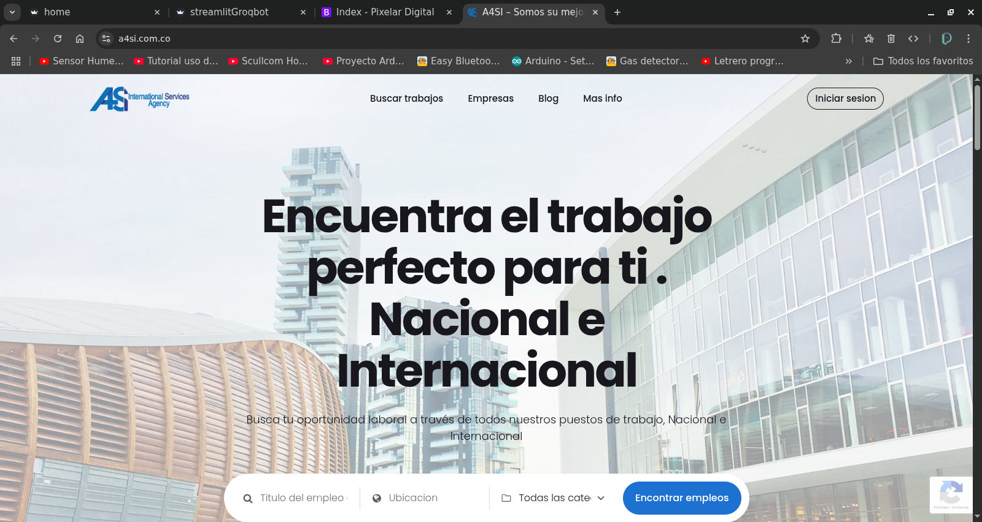Open the tab search dropdown arrow
982x522 pixels.
(x=12, y=12)
